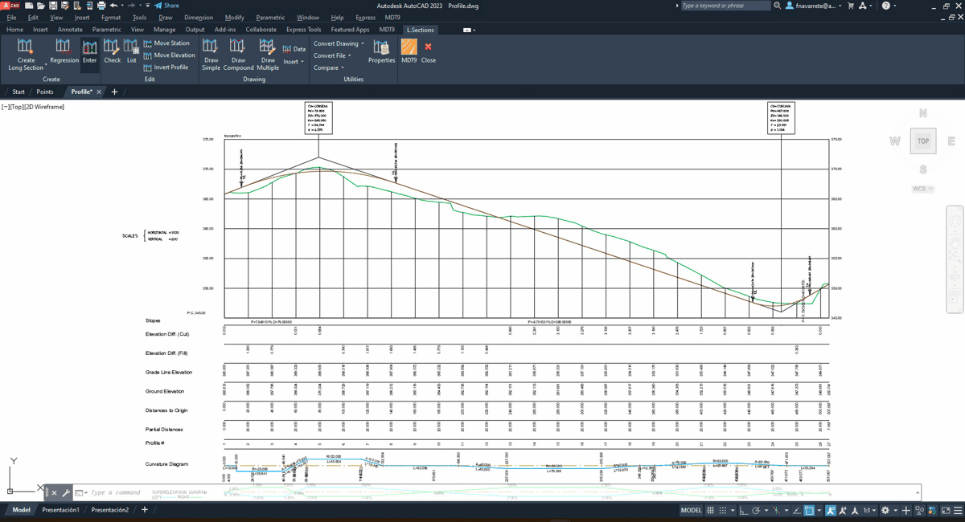Click Invert Profile button
This screenshot has width=965, height=522.
tap(170, 67)
